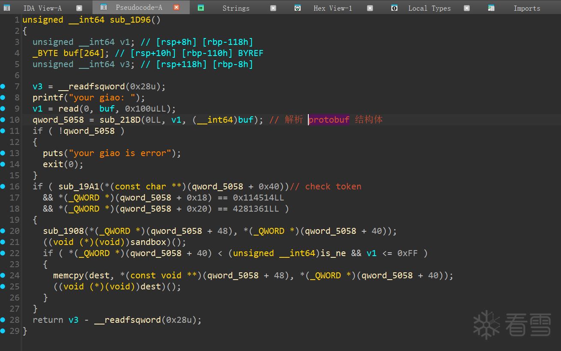Image resolution: width=561 pixels, height=351 pixels.
Task: Toggle the breakpoint dot on line 13
Action: (x=3, y=153)
